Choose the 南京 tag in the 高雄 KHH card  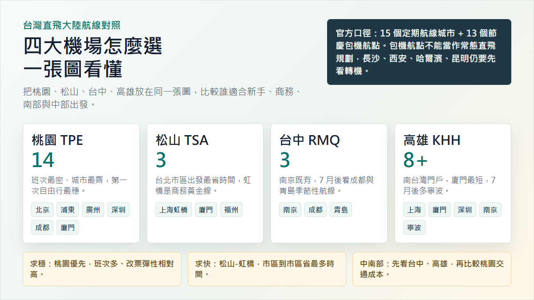coord(490,210)
